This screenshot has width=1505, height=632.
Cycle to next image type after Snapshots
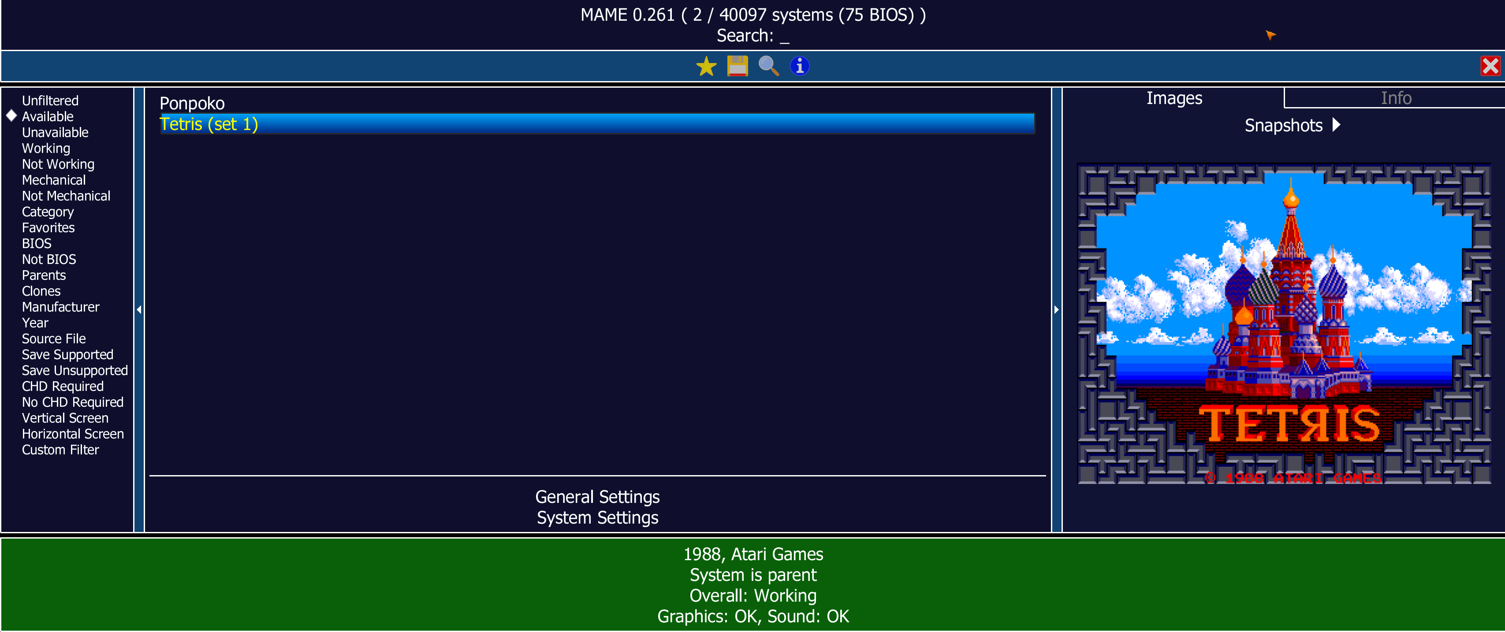(x=1336, y=125)
